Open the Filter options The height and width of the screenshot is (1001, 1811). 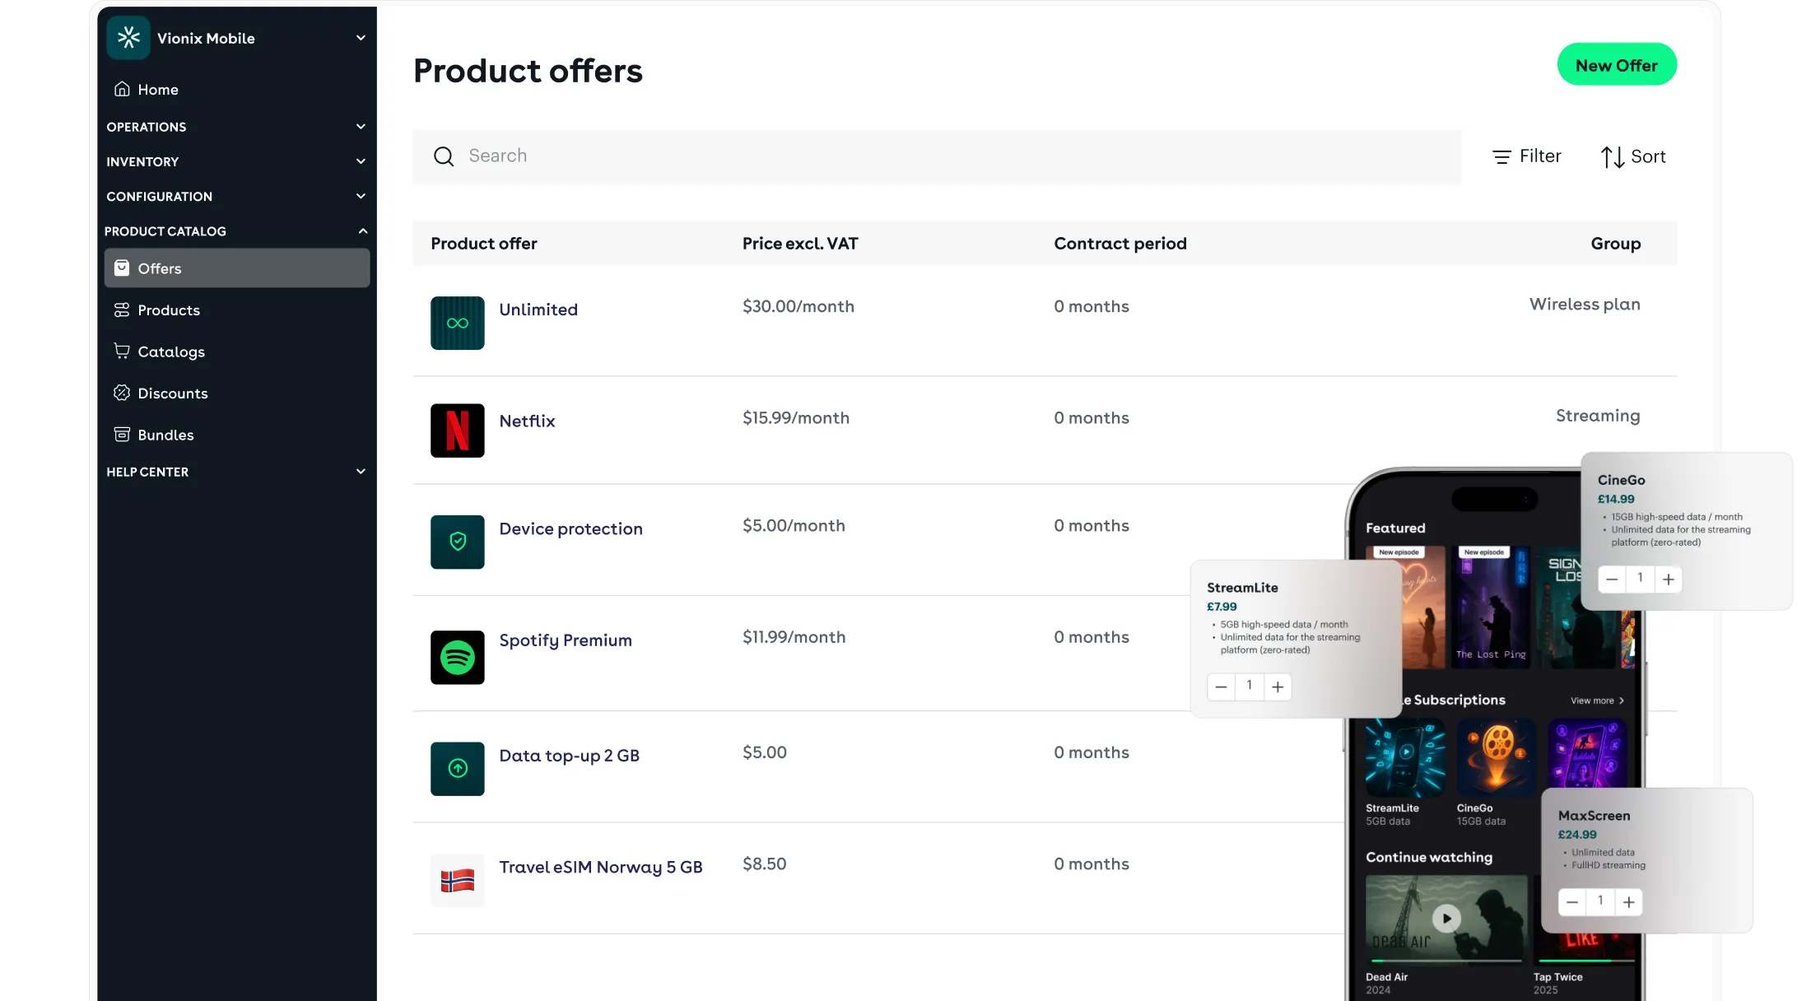(x=1527, y=156)
